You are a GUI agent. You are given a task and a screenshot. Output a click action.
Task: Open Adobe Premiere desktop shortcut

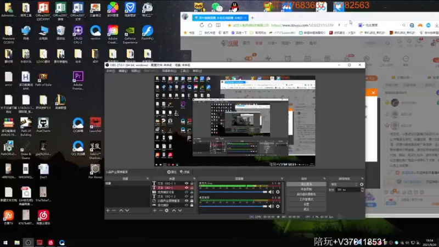tap(78, 81)
